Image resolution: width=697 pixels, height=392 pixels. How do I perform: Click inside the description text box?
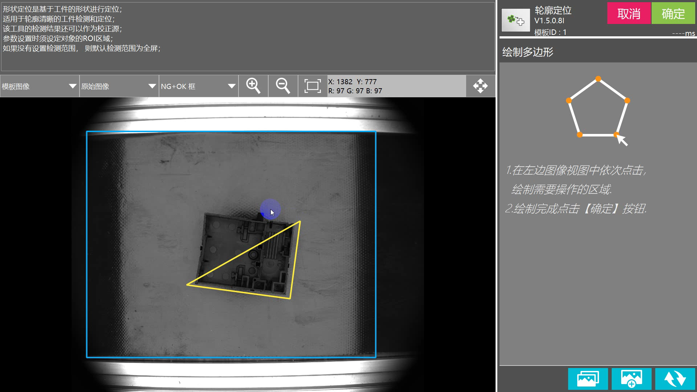[248, 36]
